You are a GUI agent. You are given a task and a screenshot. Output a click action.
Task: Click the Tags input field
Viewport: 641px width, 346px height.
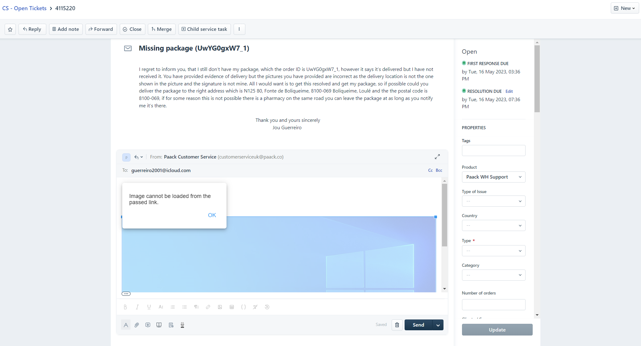pos(493,150)
